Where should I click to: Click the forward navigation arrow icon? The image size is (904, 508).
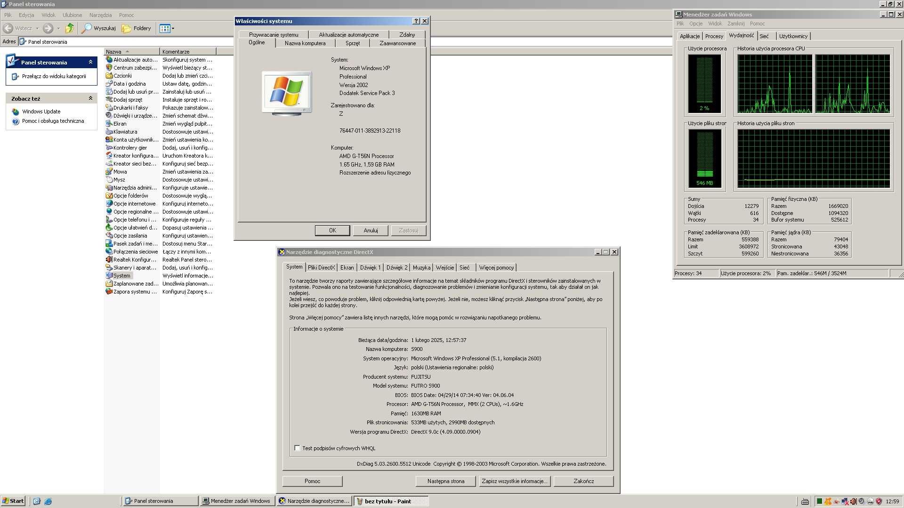click(48, 28)
